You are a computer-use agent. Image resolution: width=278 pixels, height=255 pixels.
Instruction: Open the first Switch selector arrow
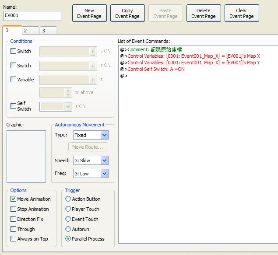pos(92,51)
